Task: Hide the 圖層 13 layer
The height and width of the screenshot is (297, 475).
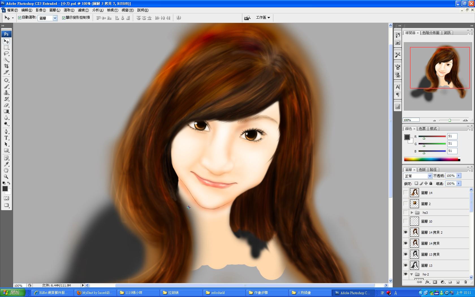Action: coord(405,265)
